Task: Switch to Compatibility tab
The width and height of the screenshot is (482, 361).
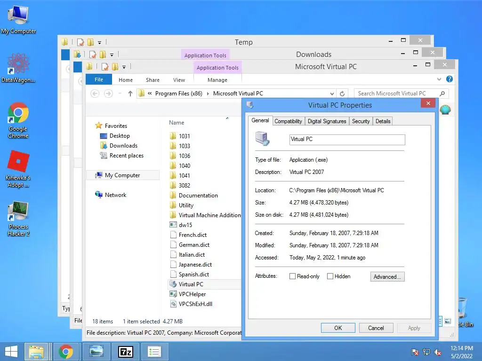Action: pyautogui.click(x=289, y=121)
